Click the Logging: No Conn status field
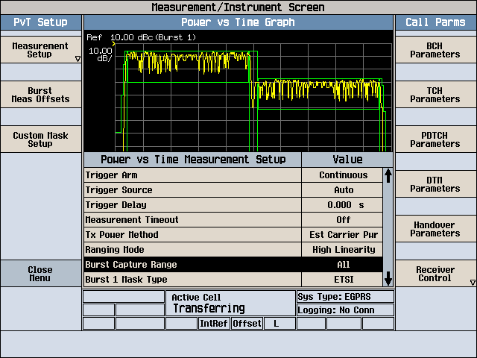Screen dimensions: 477x358 345,310
